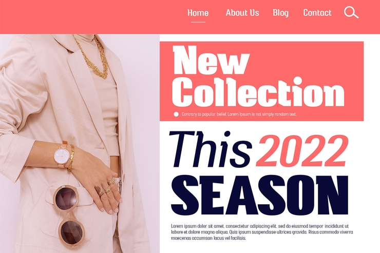Click the white bullet dot before 'Contrary to popular belief'
The width and height of the screenshot is (380, 253).
coord(176,114)
